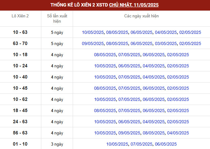Open 08/05/2025 link in 63 - 70 row
Screen dimensions: 210x149
(117, 43)
